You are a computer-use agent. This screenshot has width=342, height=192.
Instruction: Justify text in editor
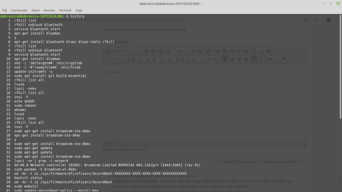[246, 59]
